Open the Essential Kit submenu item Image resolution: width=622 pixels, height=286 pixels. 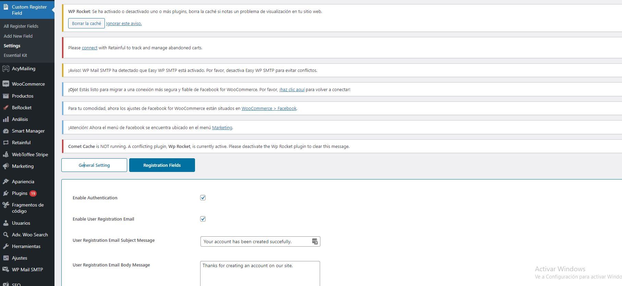(x=15, y=55)
